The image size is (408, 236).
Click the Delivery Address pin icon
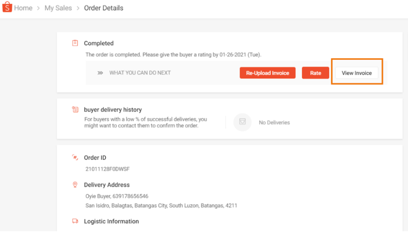coord(75,185)
